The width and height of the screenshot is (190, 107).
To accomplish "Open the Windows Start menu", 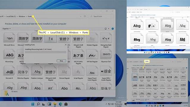I will tap(33, 104).
